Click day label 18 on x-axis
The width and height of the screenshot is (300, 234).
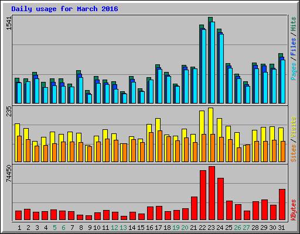(x=167, y=228)
